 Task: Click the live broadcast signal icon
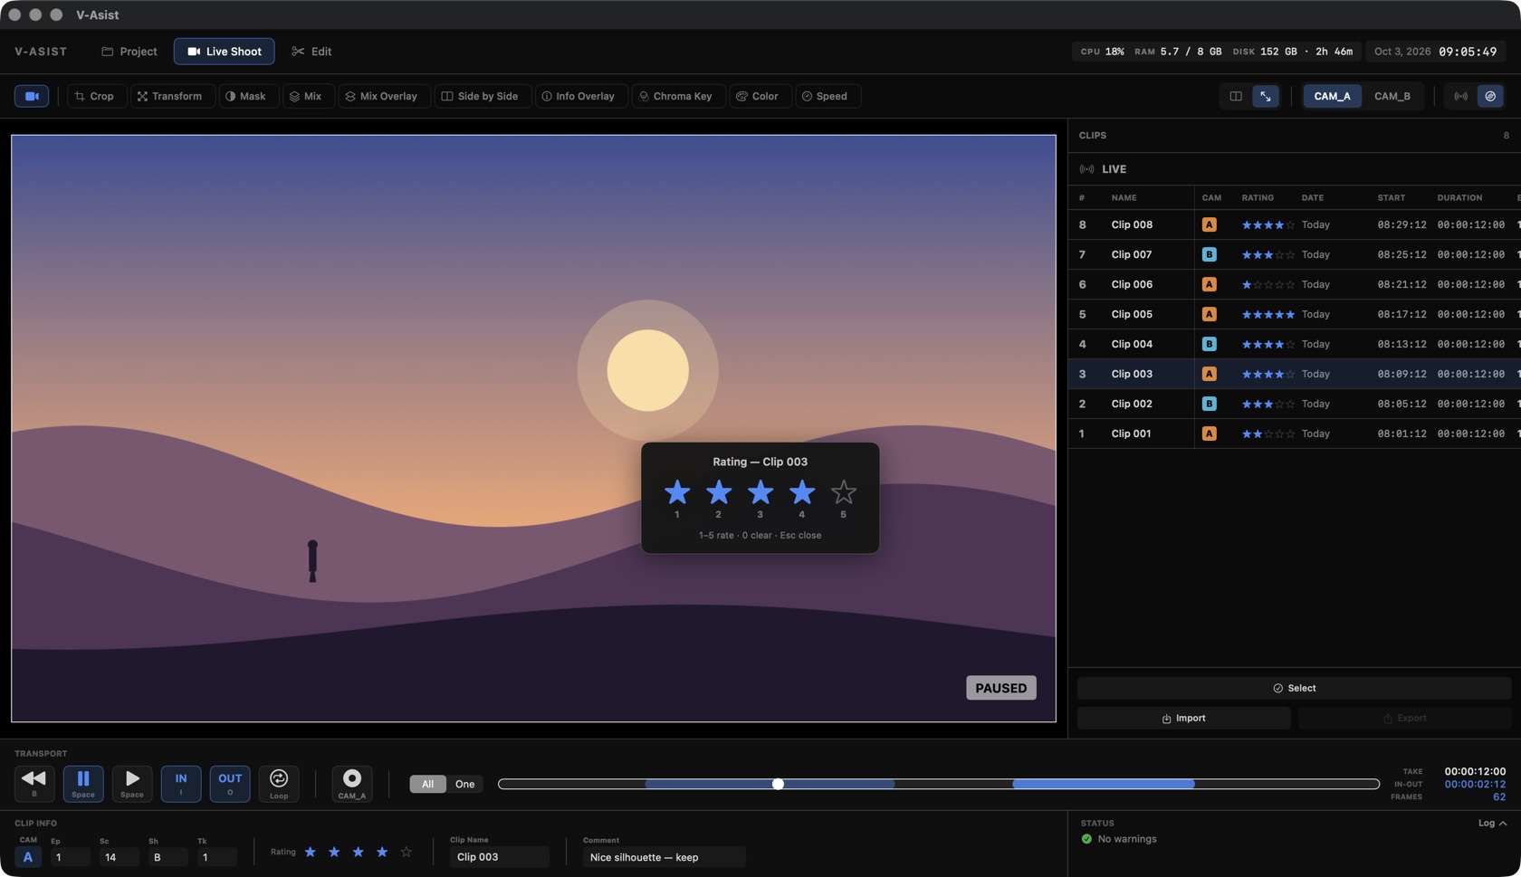[1461, 96]
